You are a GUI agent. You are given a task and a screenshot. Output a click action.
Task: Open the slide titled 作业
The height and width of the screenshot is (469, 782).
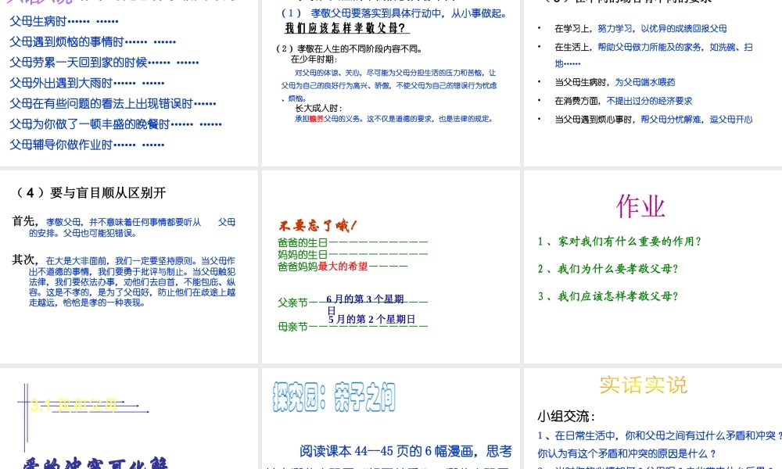[x=653, y=267]
